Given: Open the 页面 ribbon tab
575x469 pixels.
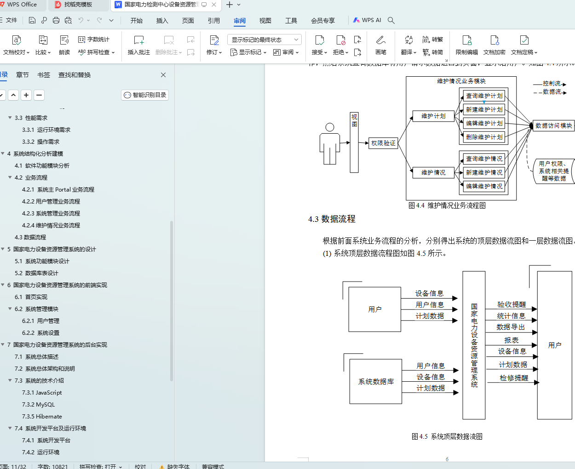Looking at the screenshot, I should pos(188,21).
